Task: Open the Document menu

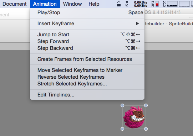Action: click(15, 4)
